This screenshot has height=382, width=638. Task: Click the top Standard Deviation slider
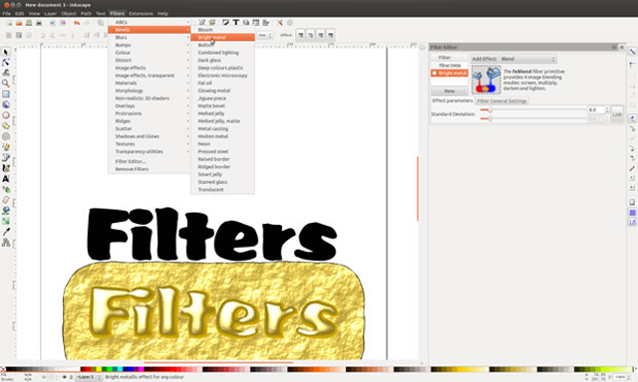533,110
